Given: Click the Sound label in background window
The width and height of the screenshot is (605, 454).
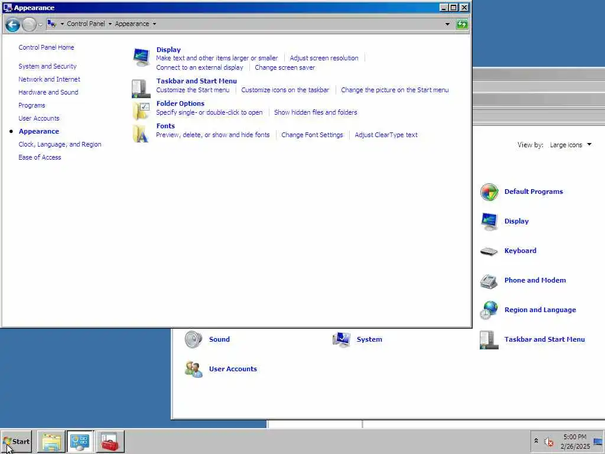Looking at the screenshot, I should [x=219, y=339].
